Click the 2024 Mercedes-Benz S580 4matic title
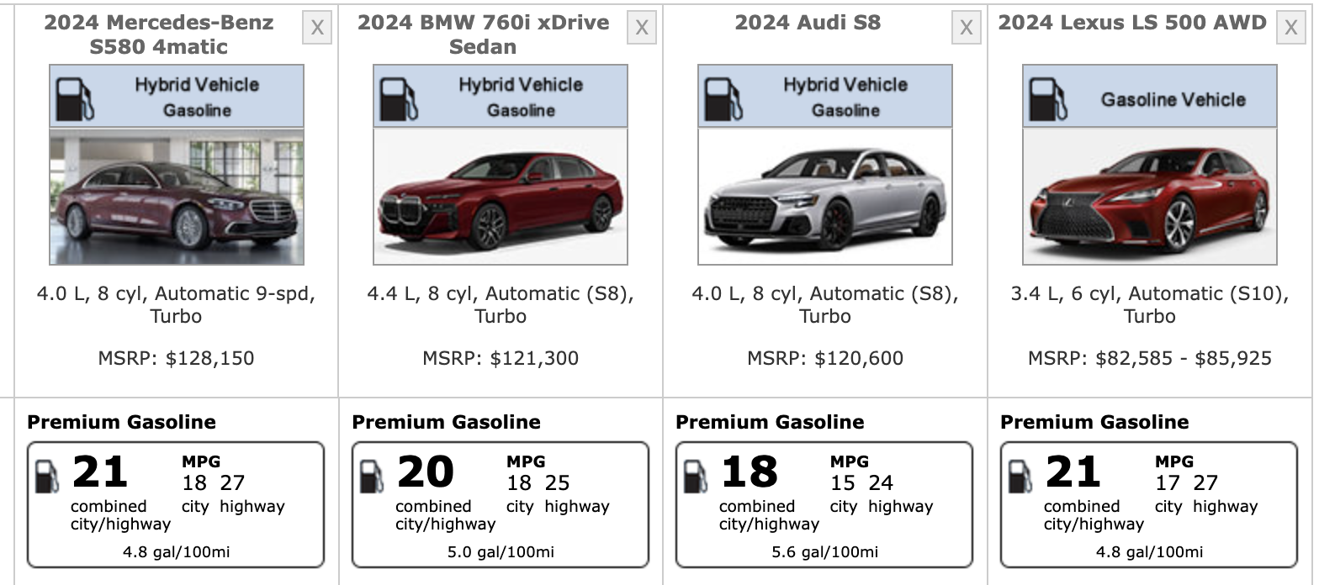This screenshot has height=585, width=1319. tap(159, 34)
